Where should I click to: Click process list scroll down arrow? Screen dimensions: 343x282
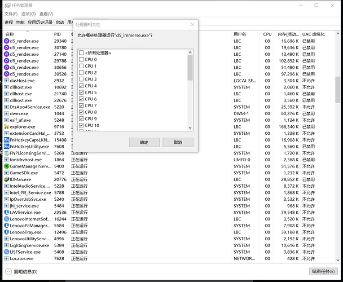(338, 260)
